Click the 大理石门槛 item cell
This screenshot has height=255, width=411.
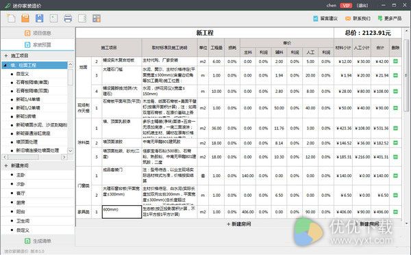click(122, 75)
